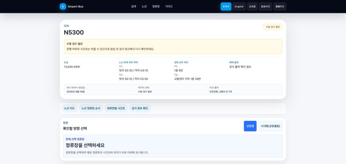Click the '확인할 방향 선택' heading
Screen dimensions: 346x164
pos(75,128)
